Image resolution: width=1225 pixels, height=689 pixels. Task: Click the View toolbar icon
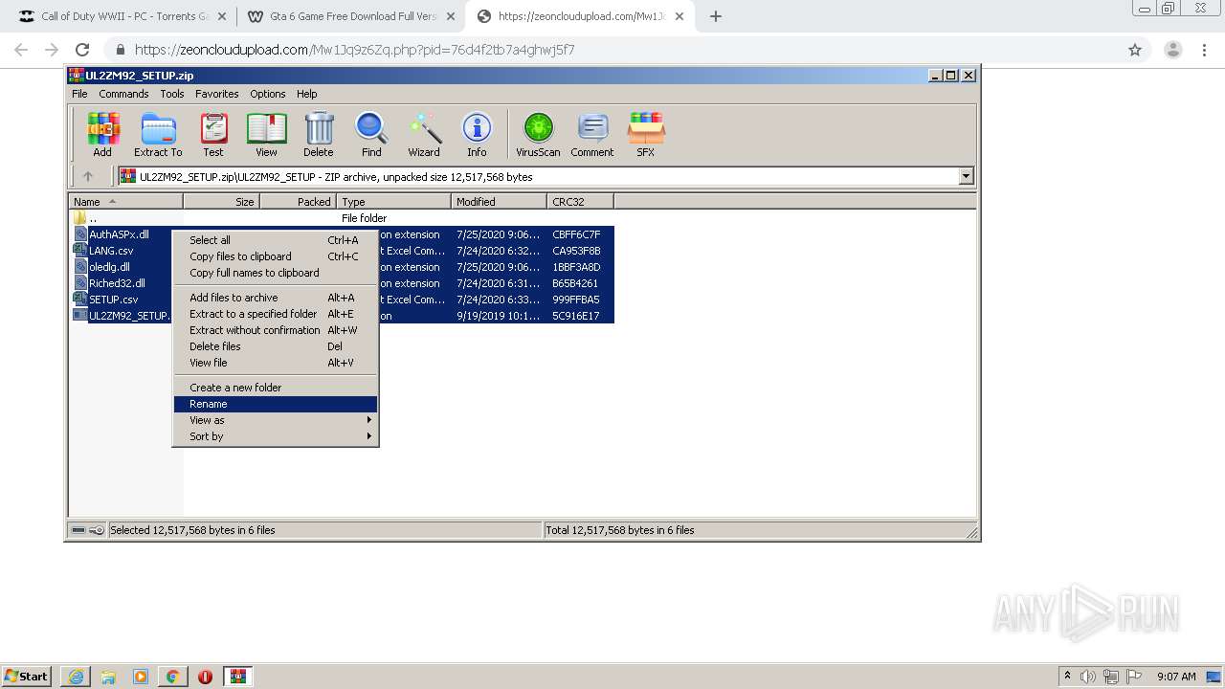tap(266, 134)
